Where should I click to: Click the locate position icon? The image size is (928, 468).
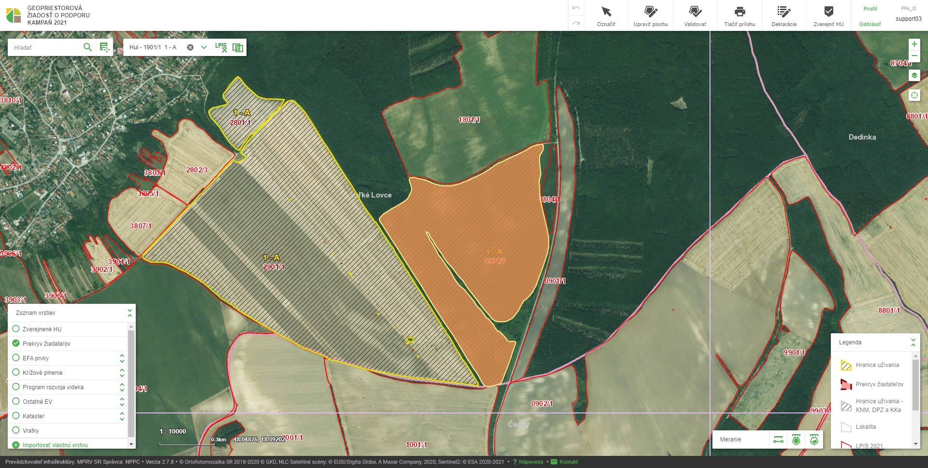pyautogui.click(x=914, y=95)
